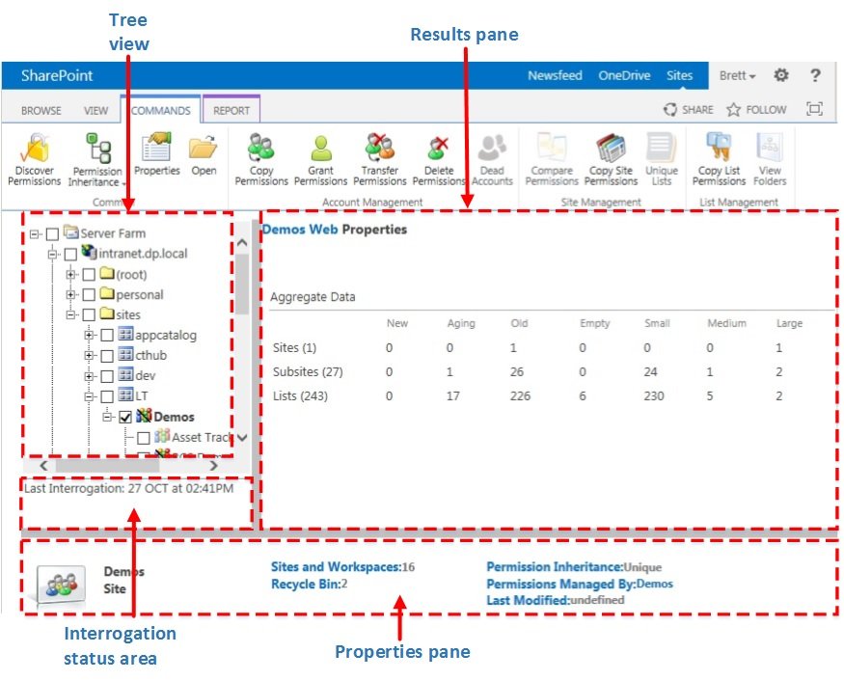Screen dimensions: 844x681
Task: Click the Demos Site icon thumbnail
Action: (x=62, y=585)
